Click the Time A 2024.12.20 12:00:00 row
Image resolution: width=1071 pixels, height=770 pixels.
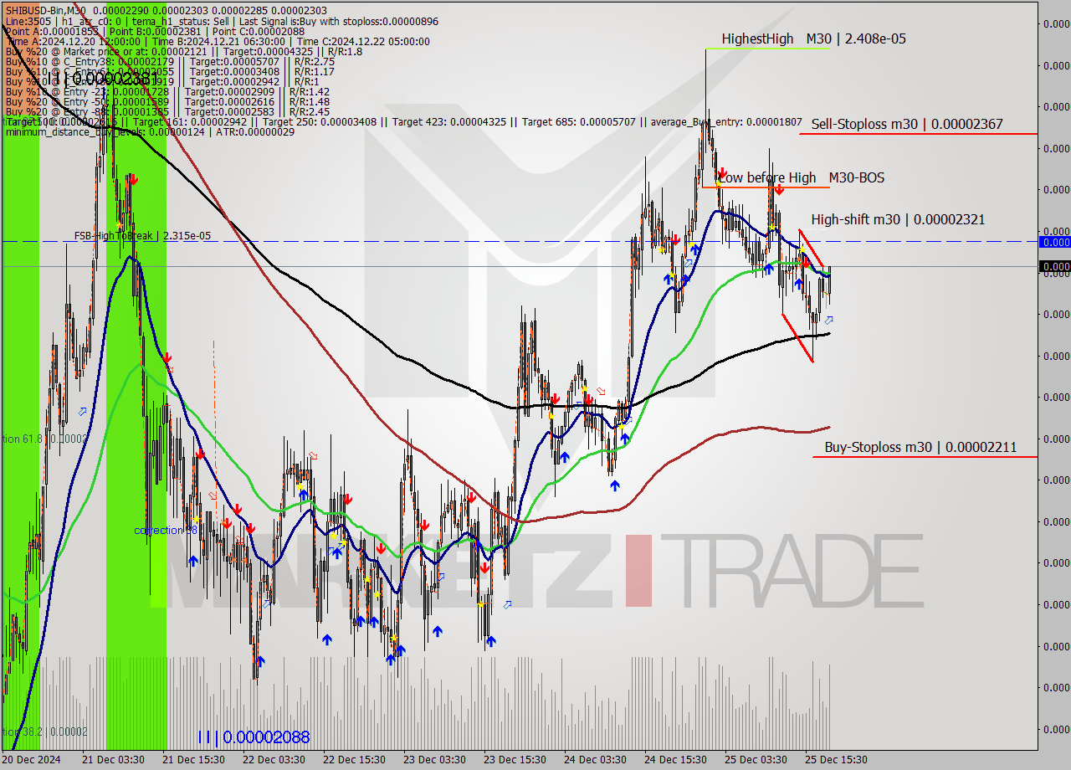point(218,41)
